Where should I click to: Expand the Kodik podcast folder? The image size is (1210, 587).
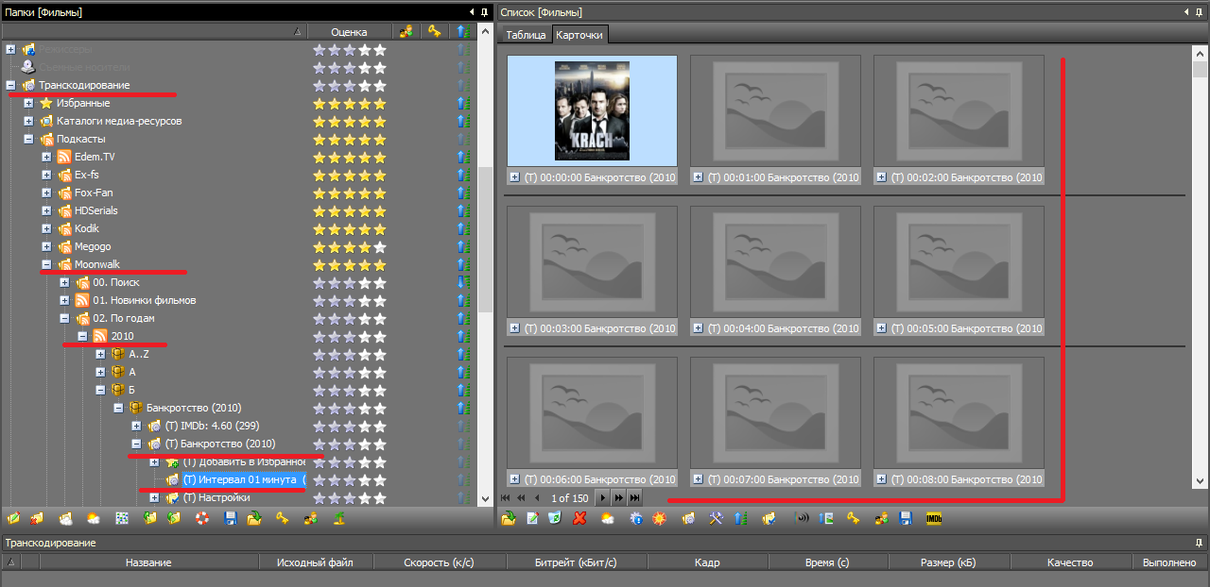[x=46, y=229]
